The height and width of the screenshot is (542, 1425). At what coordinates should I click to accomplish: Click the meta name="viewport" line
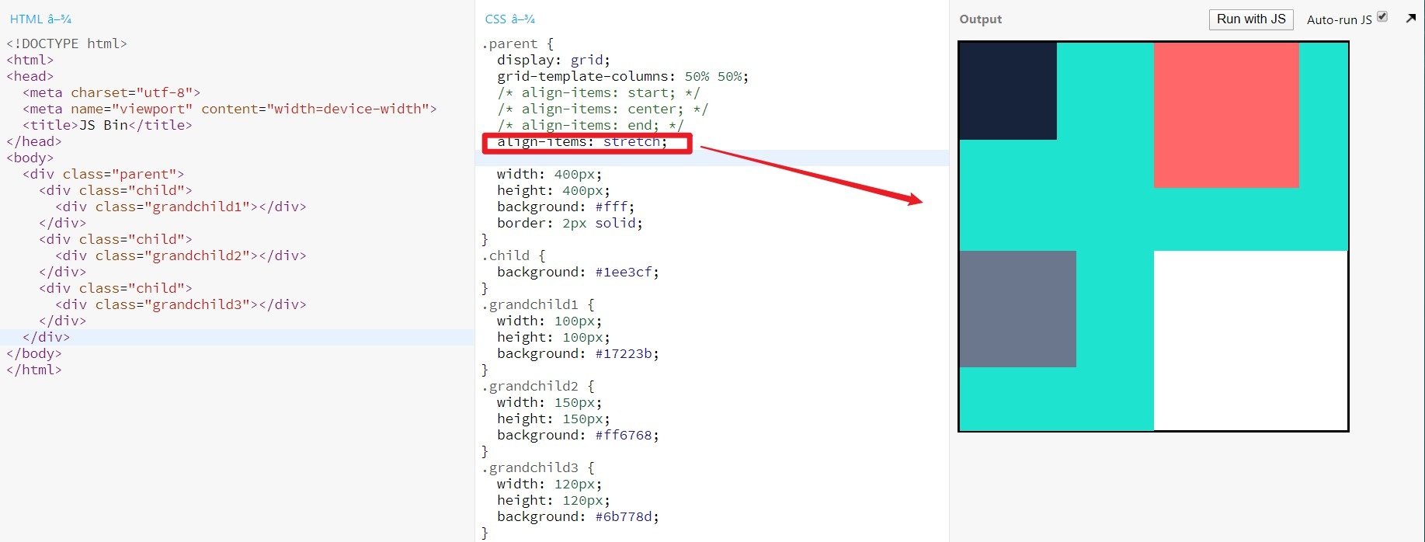tap(230, 109)
